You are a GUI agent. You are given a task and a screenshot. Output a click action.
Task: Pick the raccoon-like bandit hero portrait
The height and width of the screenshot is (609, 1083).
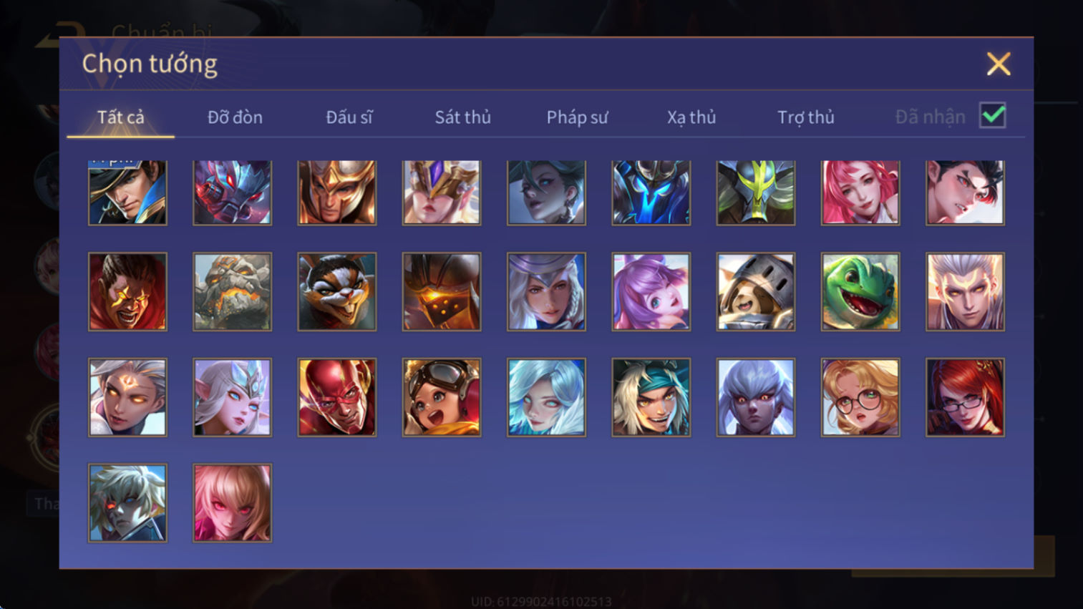[336, 291]
